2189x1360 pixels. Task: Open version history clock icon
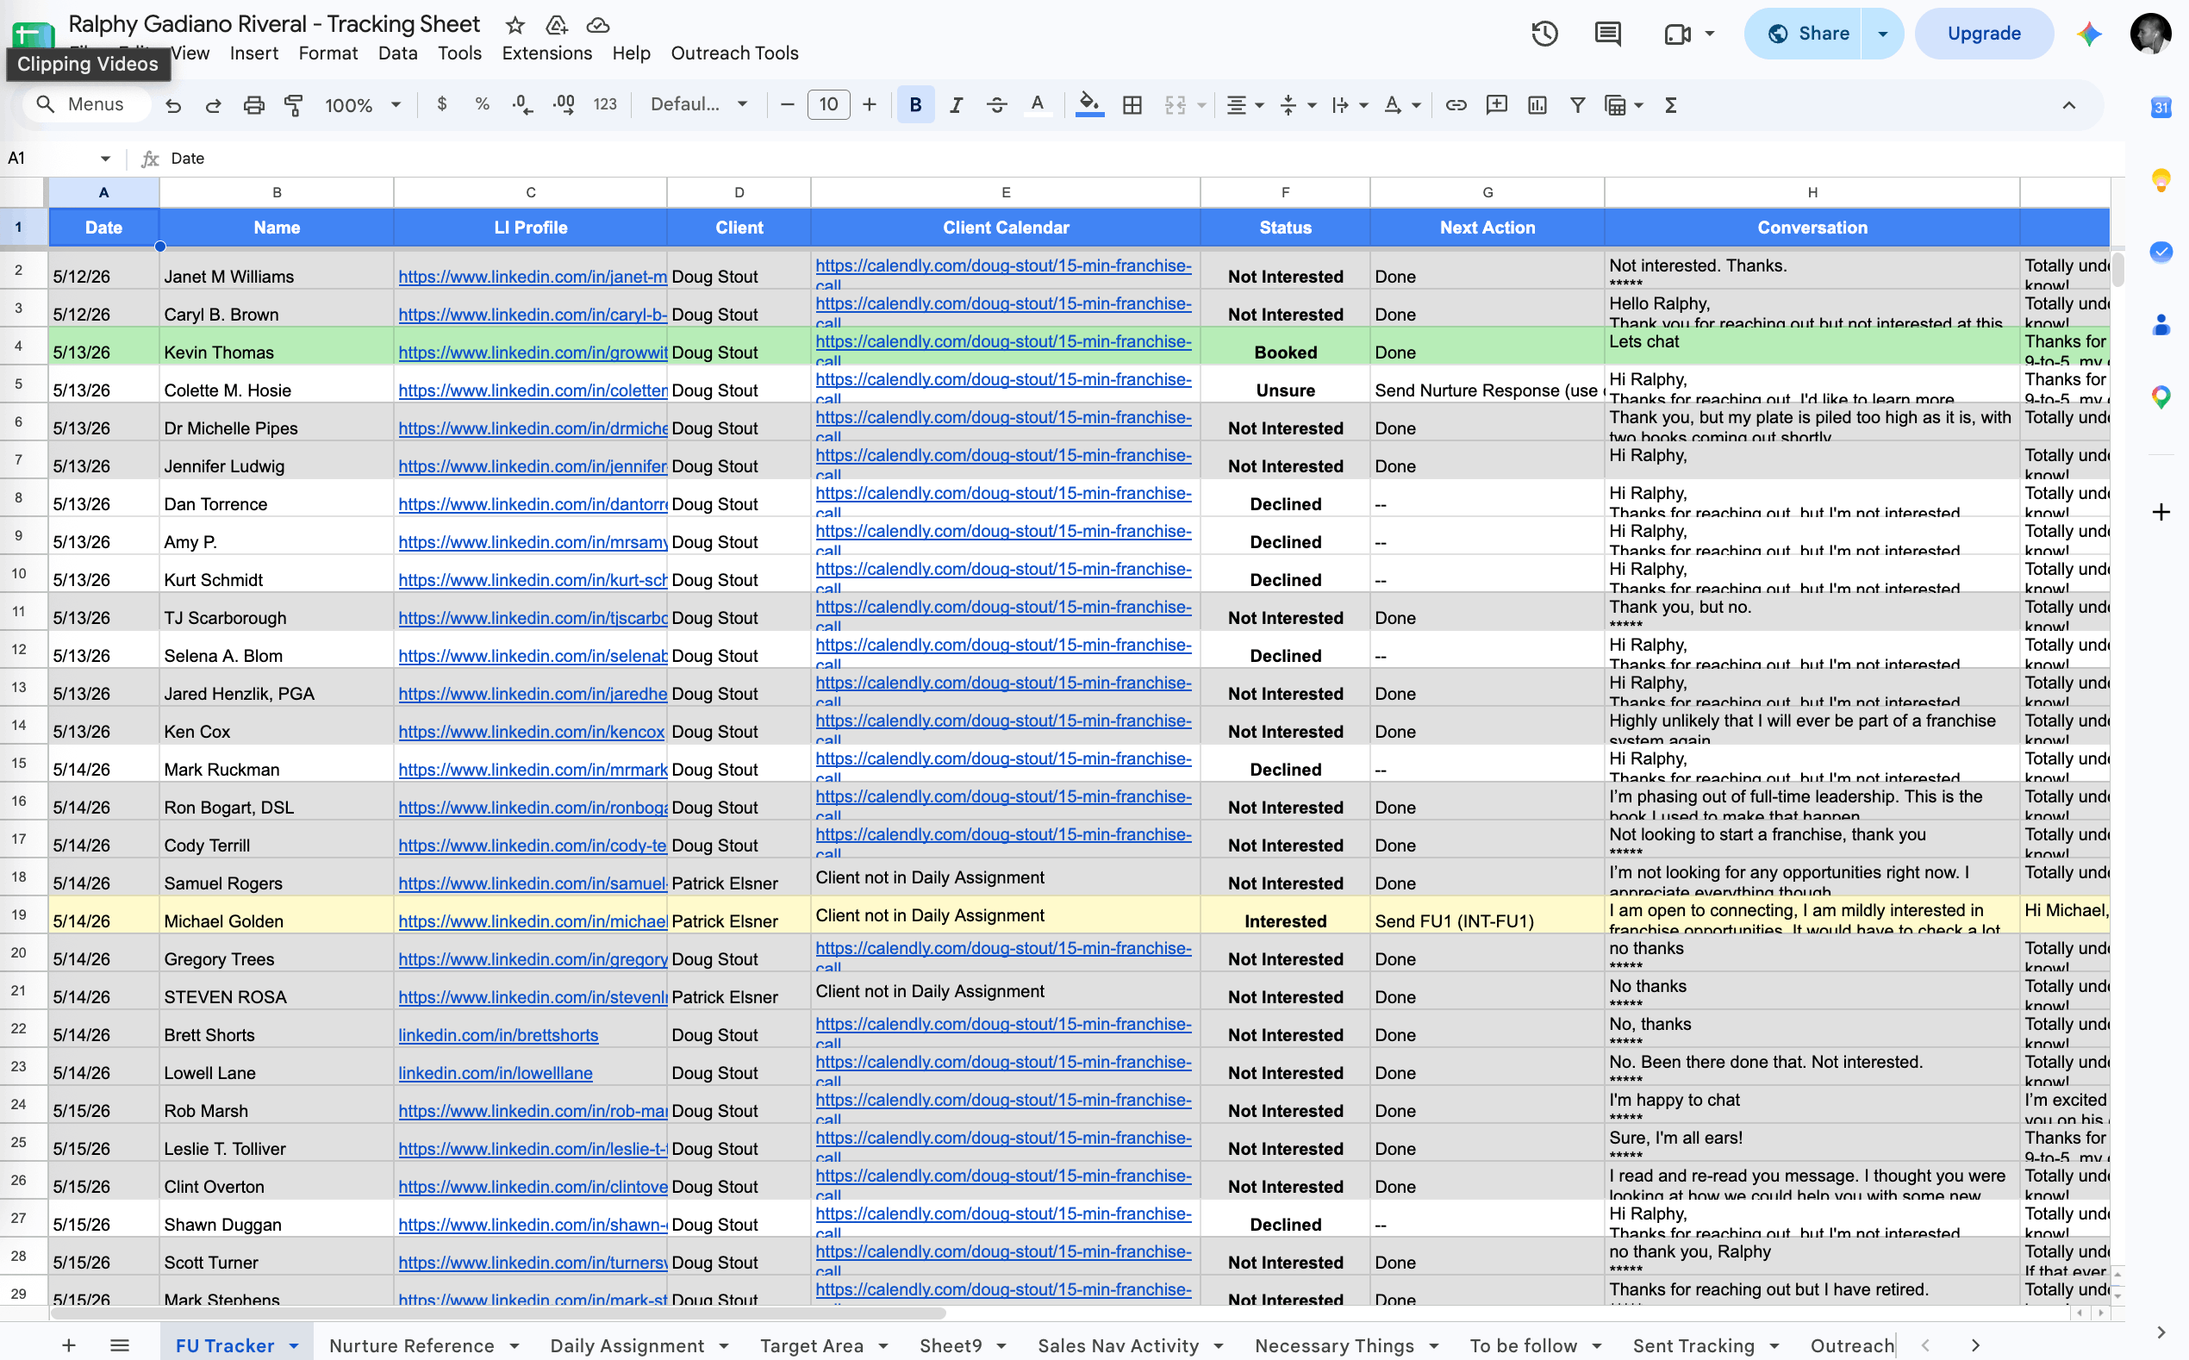(x=1545, y=34)
